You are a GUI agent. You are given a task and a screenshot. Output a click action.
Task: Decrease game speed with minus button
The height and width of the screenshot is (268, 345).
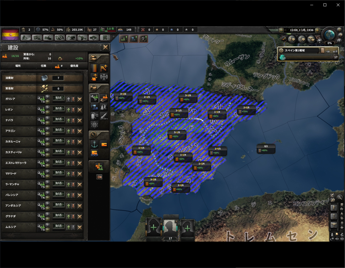[x=281, y=30]
